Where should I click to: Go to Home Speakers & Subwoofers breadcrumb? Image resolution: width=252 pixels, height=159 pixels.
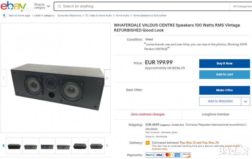click(x=150, y=15)
